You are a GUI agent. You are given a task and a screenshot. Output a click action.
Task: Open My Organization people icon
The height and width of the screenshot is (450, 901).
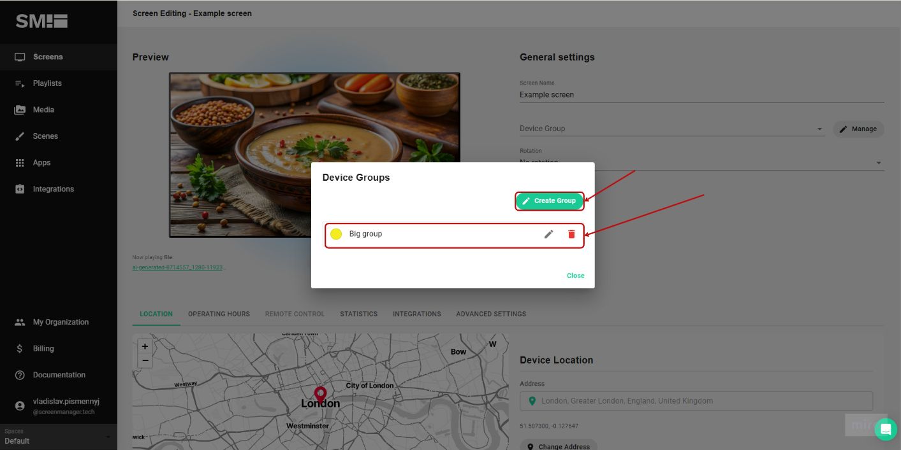point(20,322)
